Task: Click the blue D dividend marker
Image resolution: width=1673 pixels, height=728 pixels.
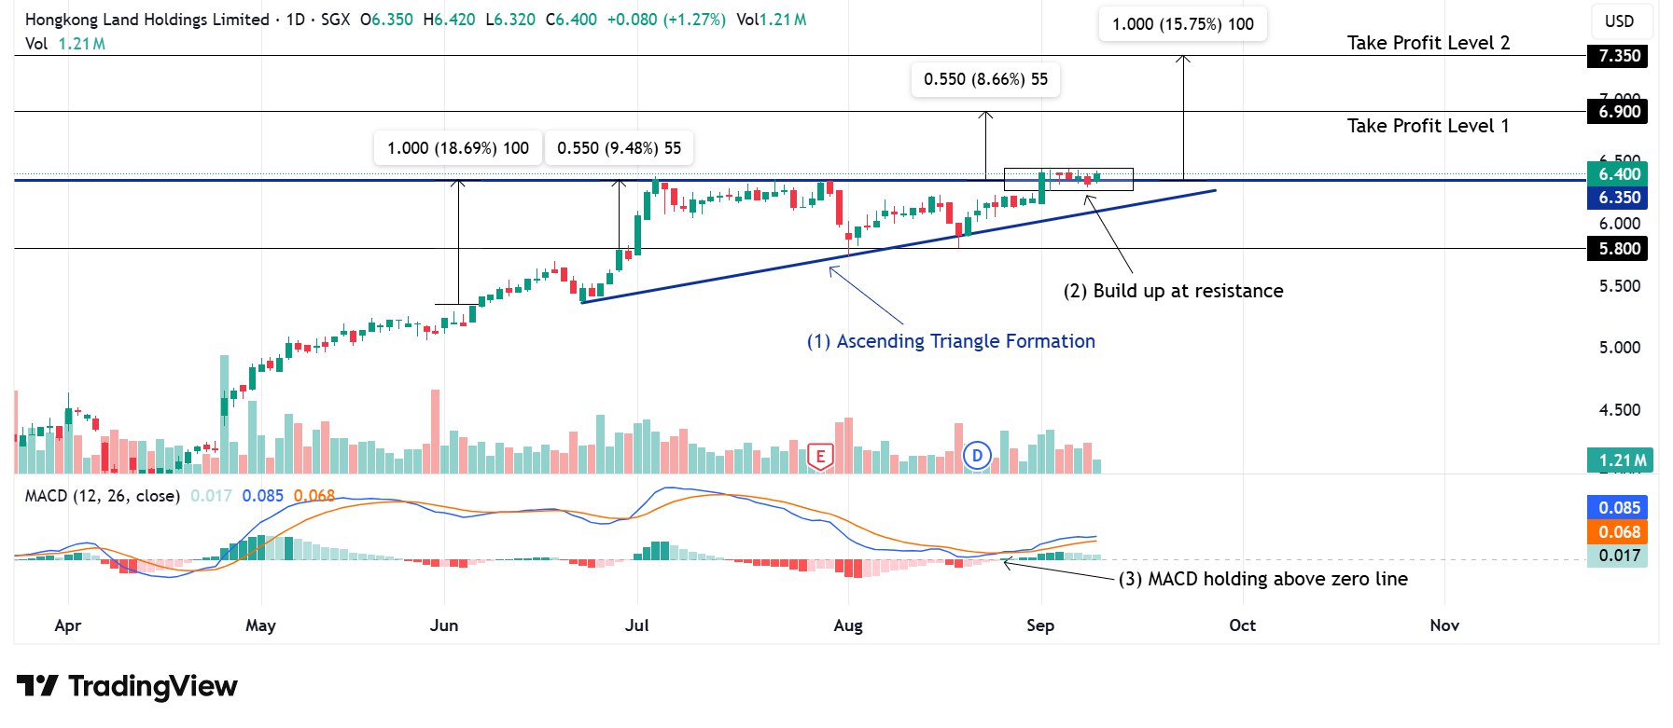Action: point(977,455)
